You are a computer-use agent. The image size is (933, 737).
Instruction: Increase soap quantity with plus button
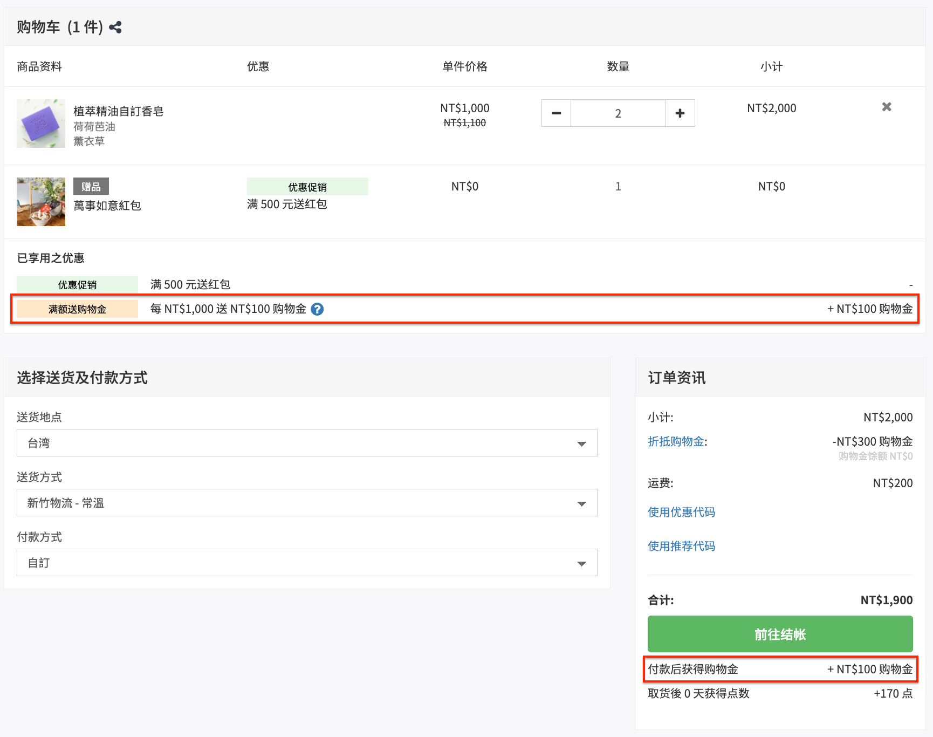click(680, 113)
